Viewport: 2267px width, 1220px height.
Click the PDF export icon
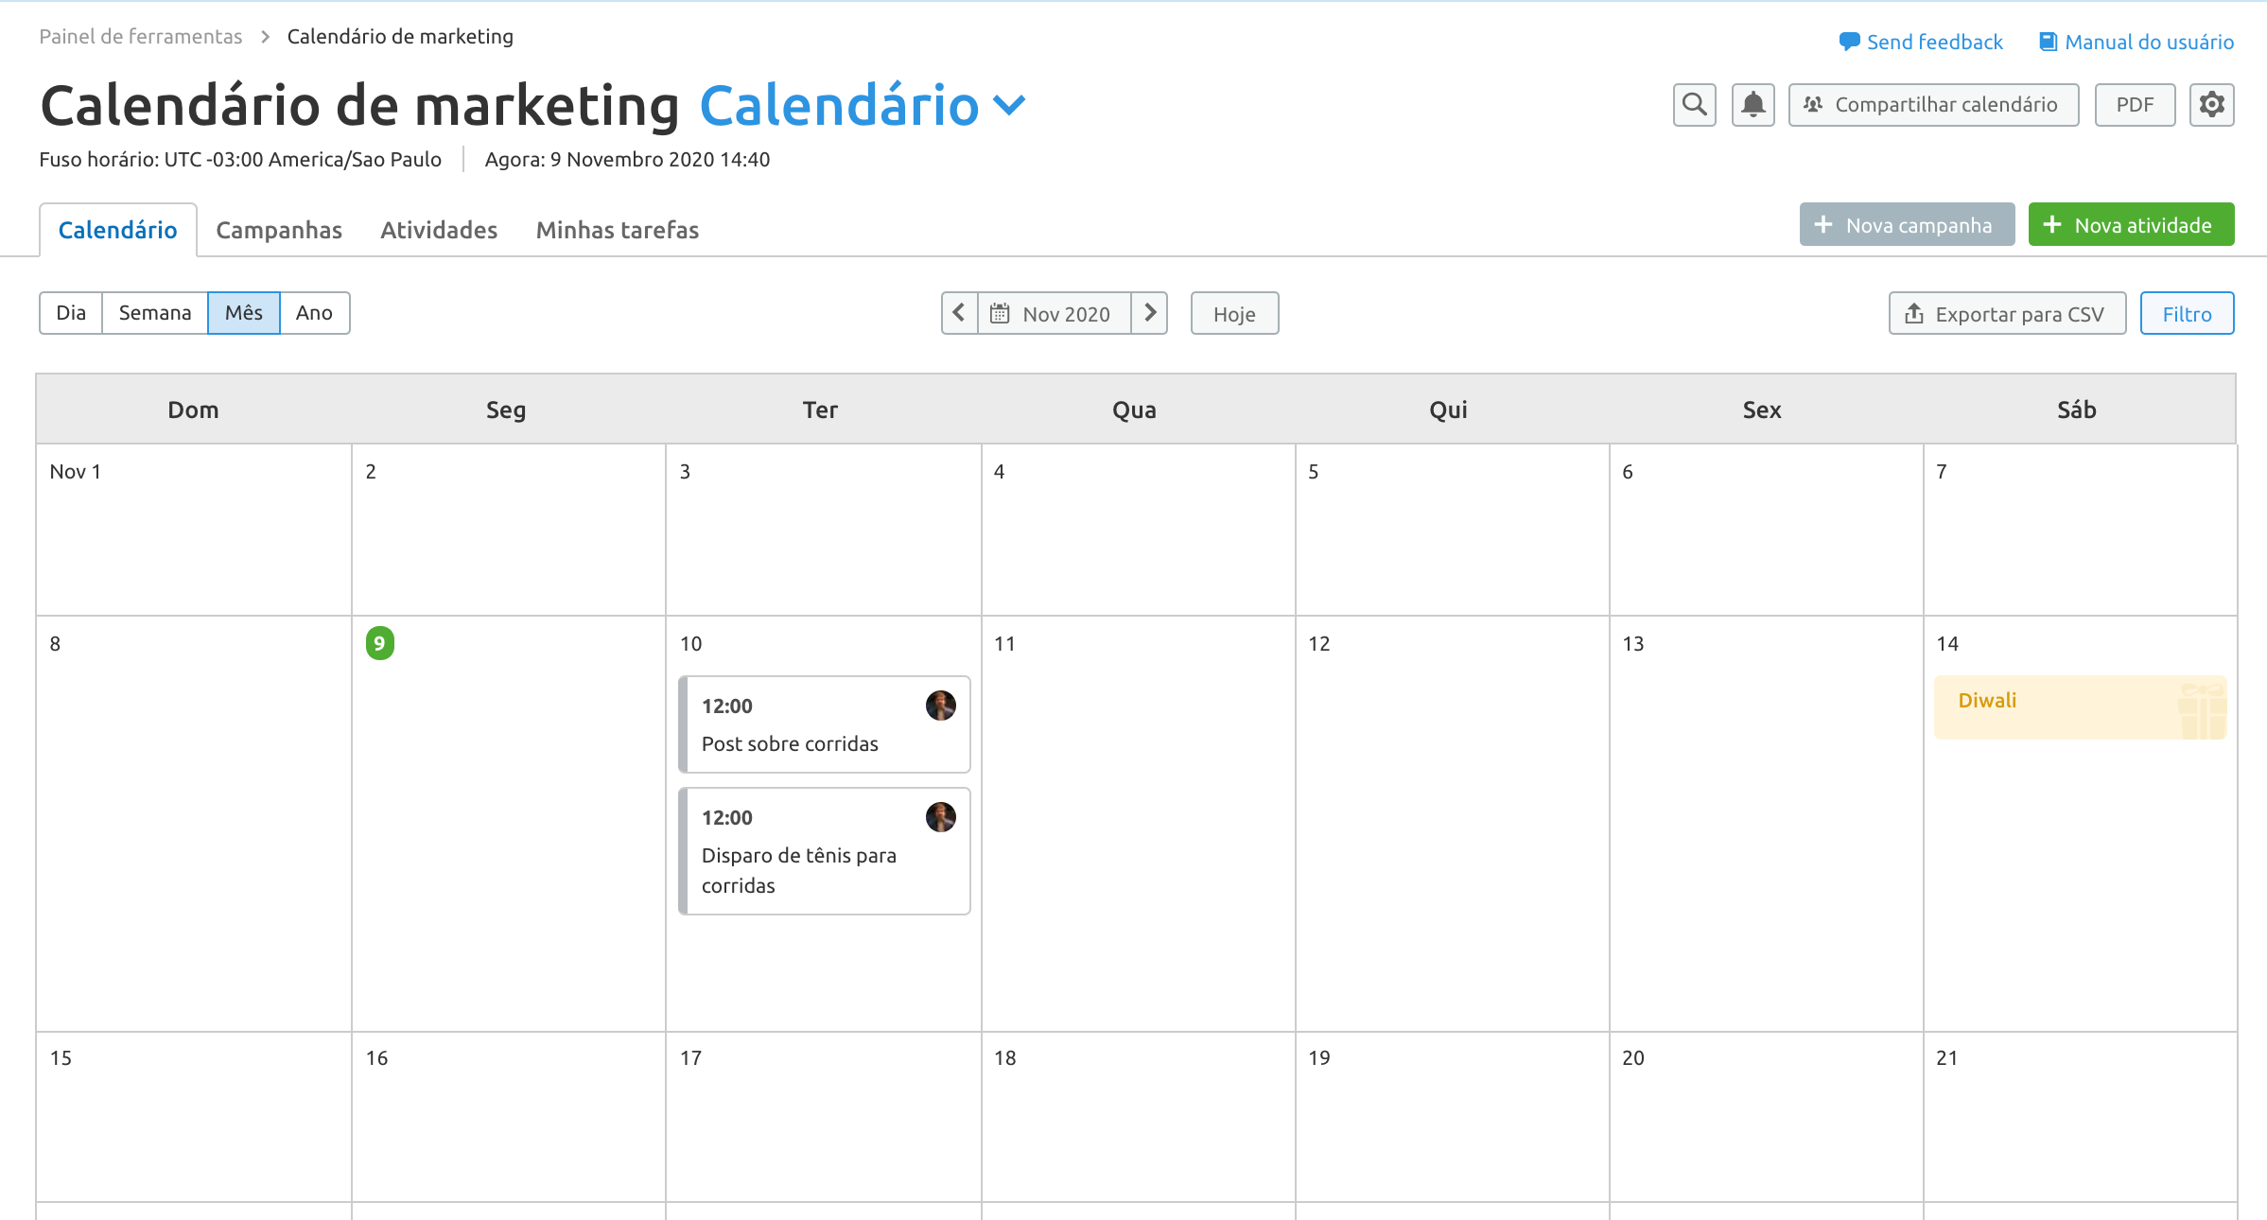[2134, 104]
